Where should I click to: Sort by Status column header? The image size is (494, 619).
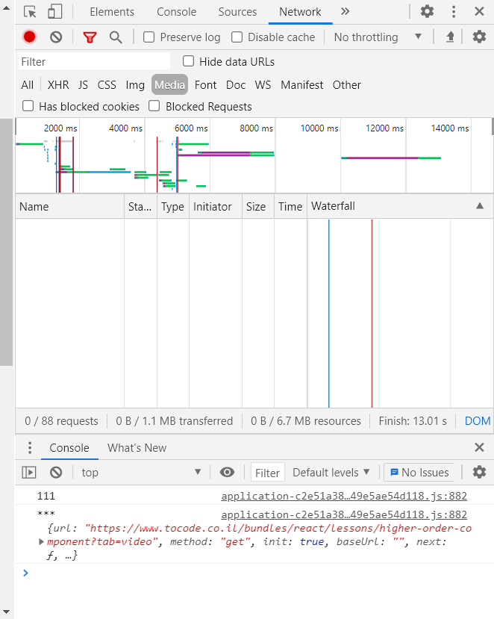click(x=140, y=206)
